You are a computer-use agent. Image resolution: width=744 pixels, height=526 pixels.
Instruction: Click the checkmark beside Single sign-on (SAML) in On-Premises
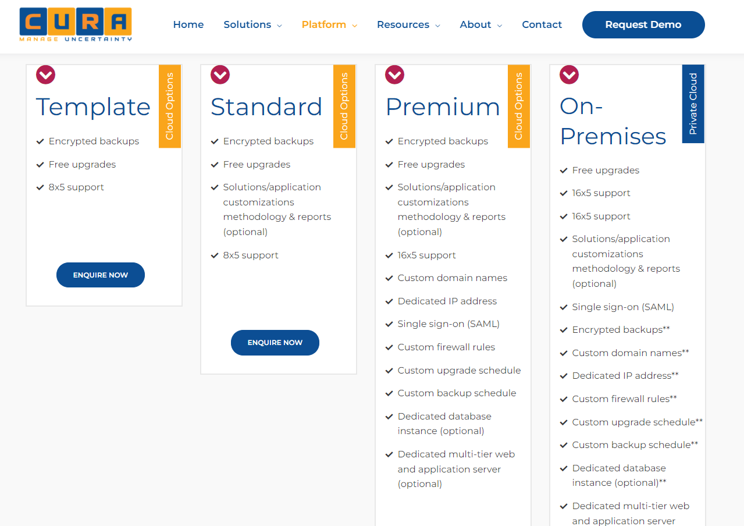(564, 307)
